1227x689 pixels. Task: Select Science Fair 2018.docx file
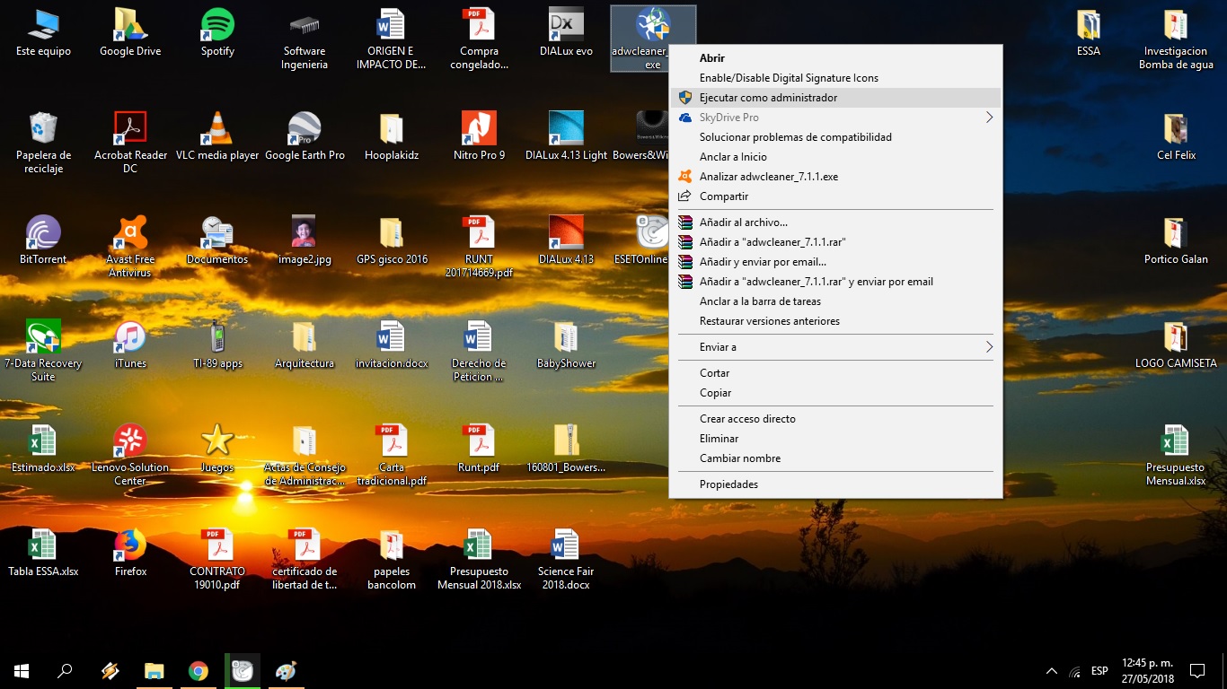click(566, 559)
